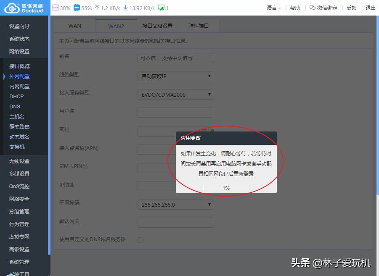379x276 pixels.
Task: Switch to the WAN tab
Action: (x=75, y=26)
